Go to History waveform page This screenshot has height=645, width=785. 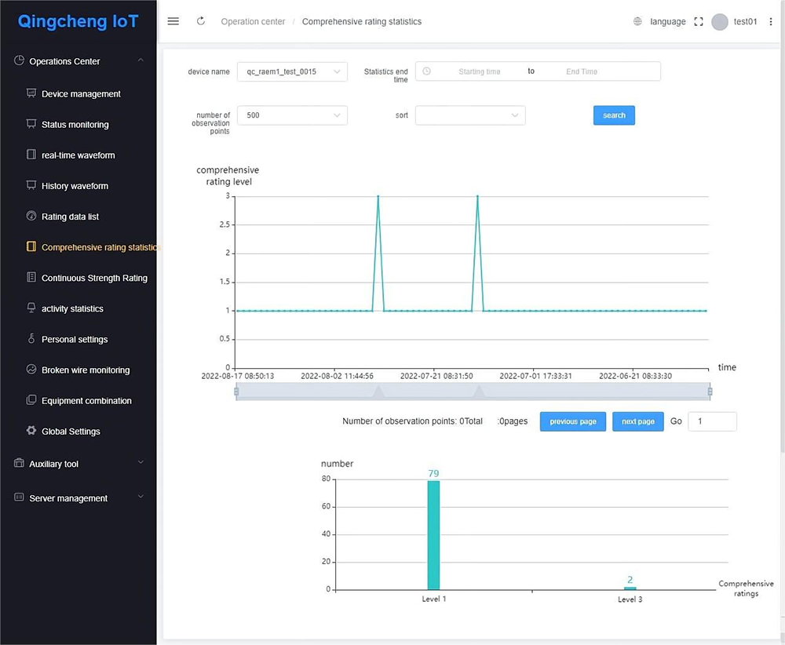pos(75,186)
